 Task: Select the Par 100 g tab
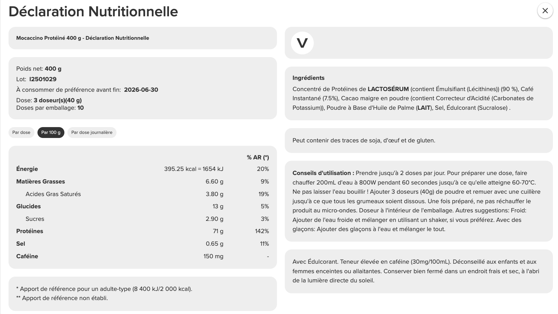pos(51,133)
